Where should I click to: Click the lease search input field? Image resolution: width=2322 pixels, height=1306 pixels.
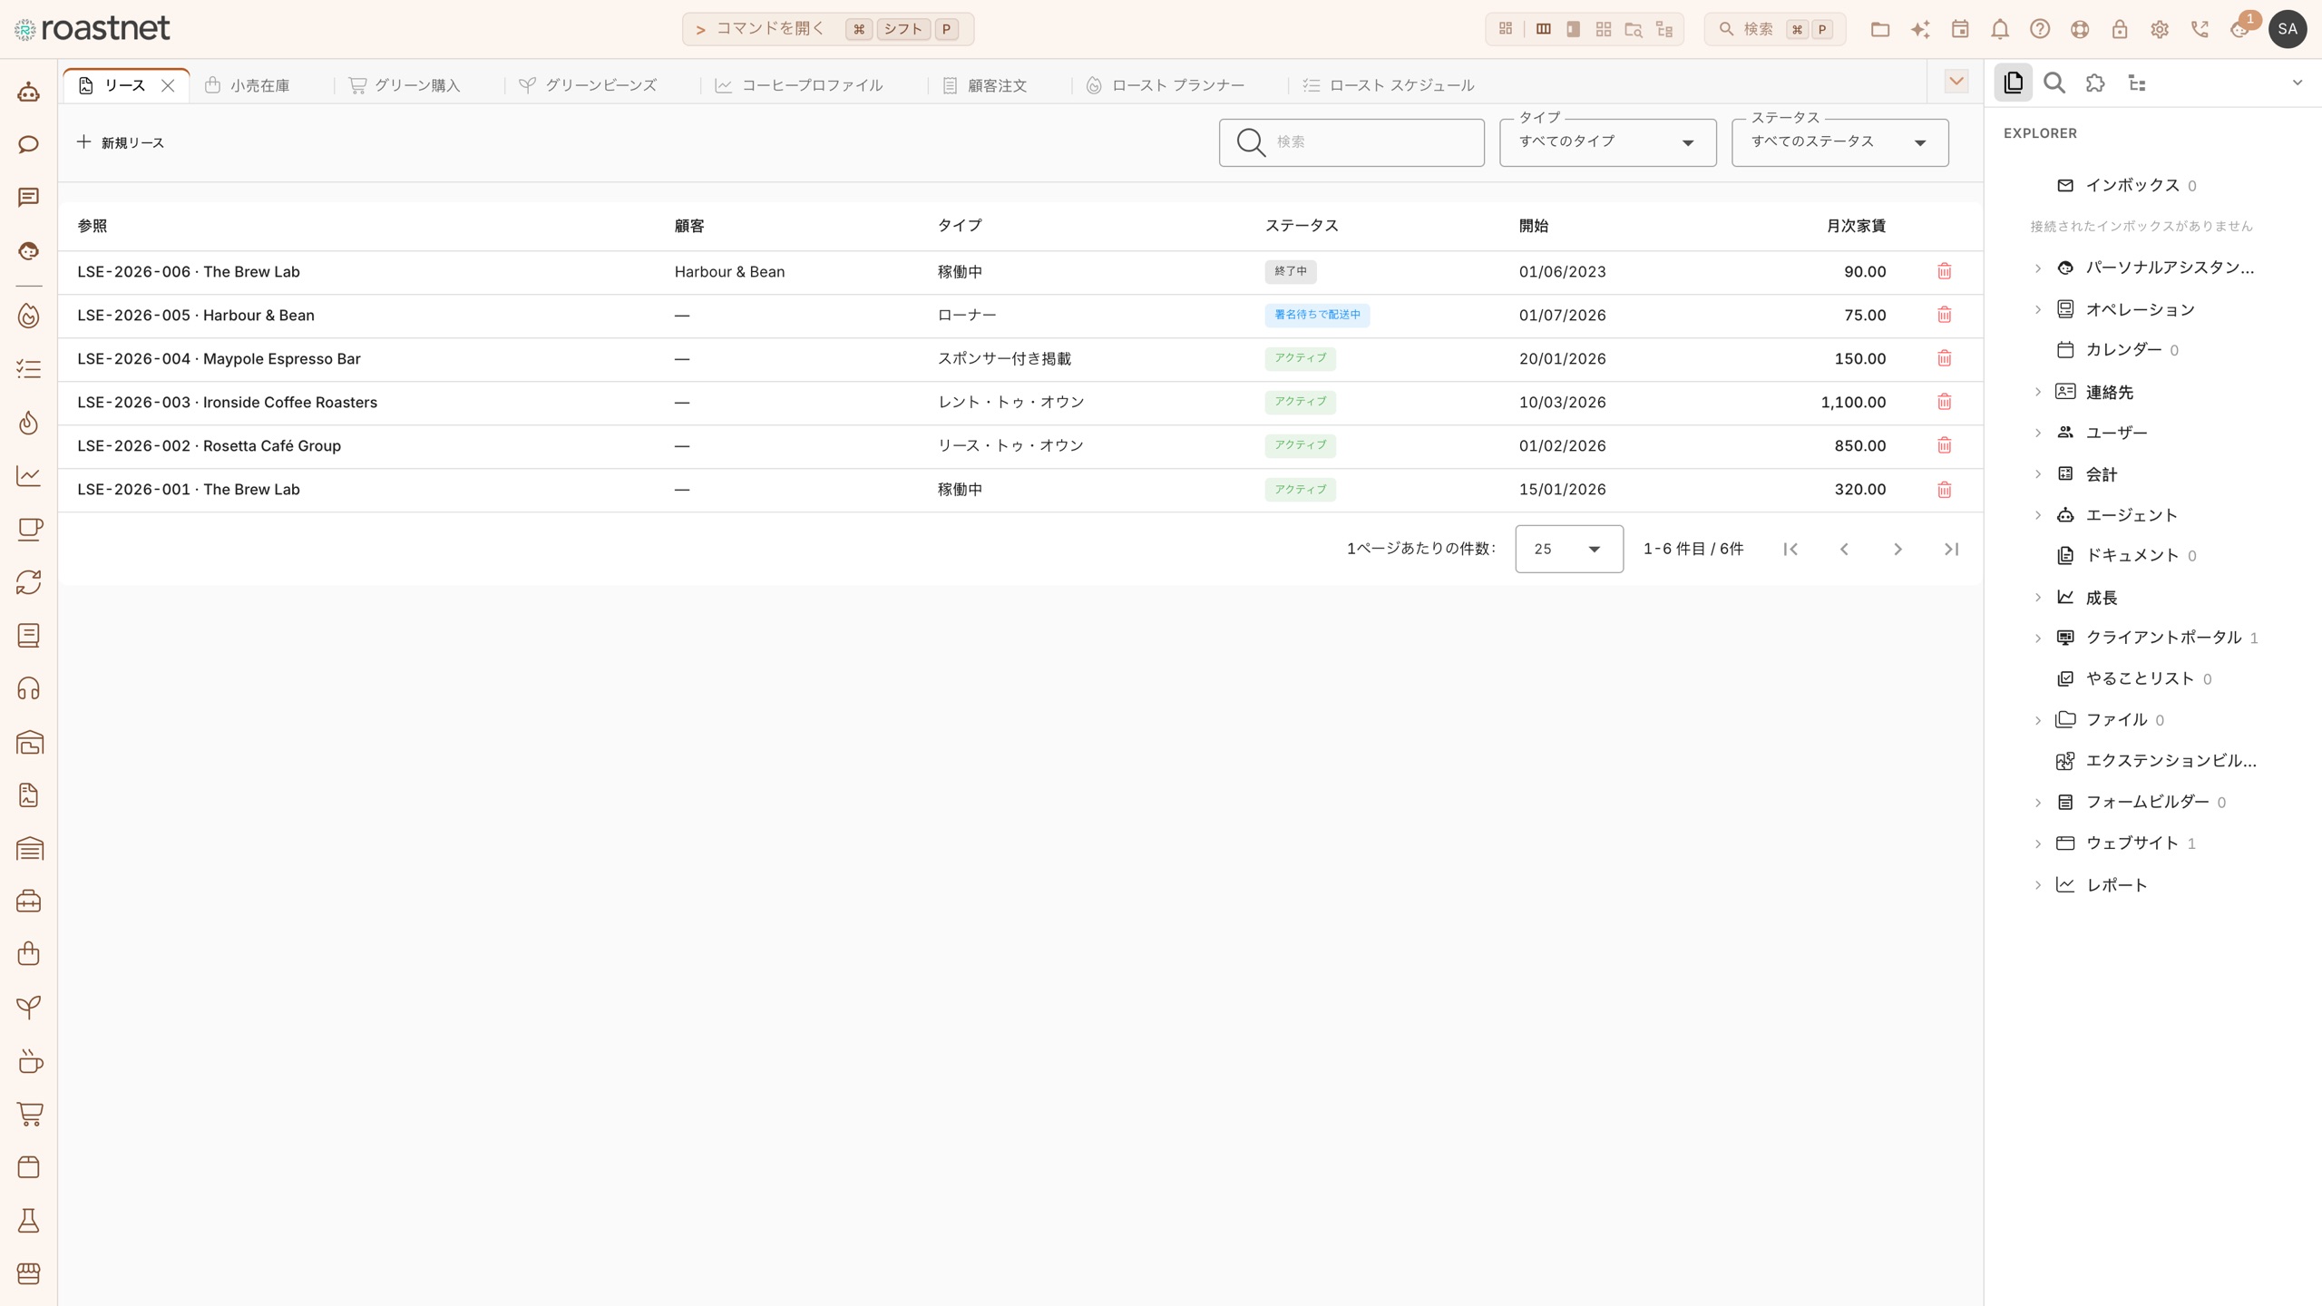click(1351, 142)
